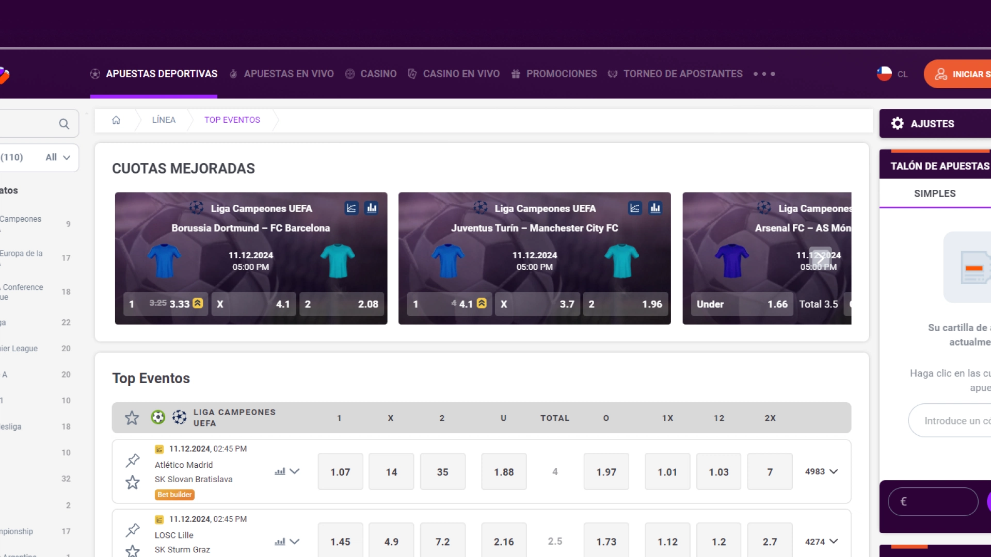Select draw odds 4.9 in Lille match

391,540
